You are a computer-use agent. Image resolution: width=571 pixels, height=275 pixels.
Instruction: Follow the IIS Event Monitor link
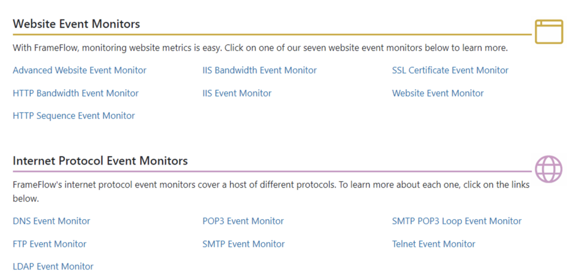tap(237, 93)
